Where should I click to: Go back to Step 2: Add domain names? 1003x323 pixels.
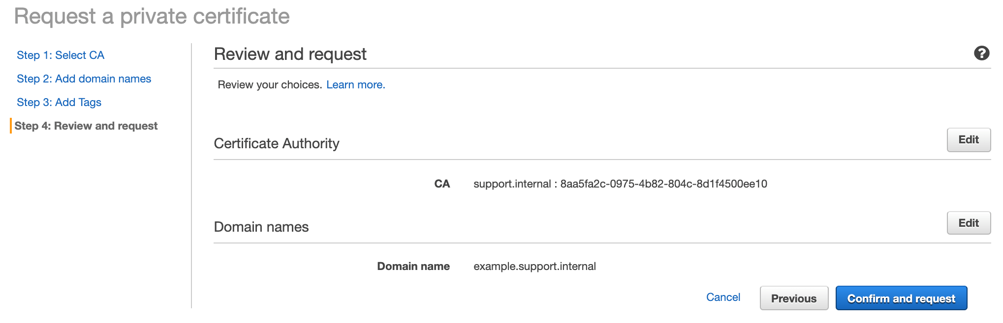(x=84, y=79)
